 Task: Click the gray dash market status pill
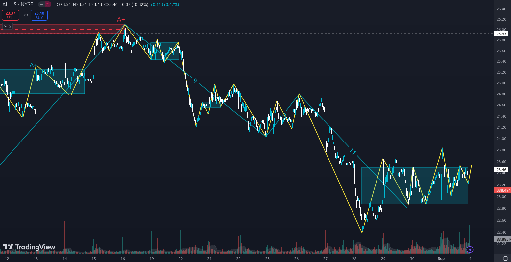click(x=41, y=5)
